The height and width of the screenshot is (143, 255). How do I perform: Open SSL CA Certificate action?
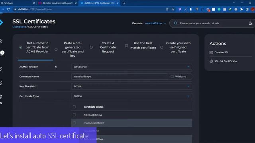click(x=226, y=61)
